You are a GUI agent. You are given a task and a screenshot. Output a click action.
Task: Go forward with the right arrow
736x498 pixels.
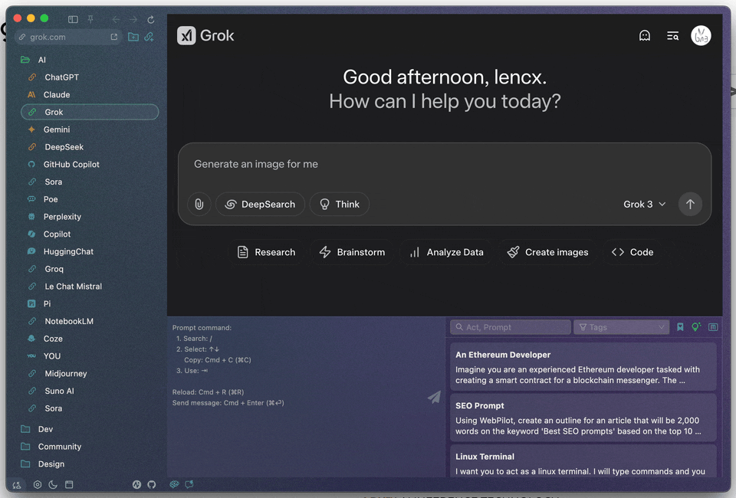tap(133, 19)
